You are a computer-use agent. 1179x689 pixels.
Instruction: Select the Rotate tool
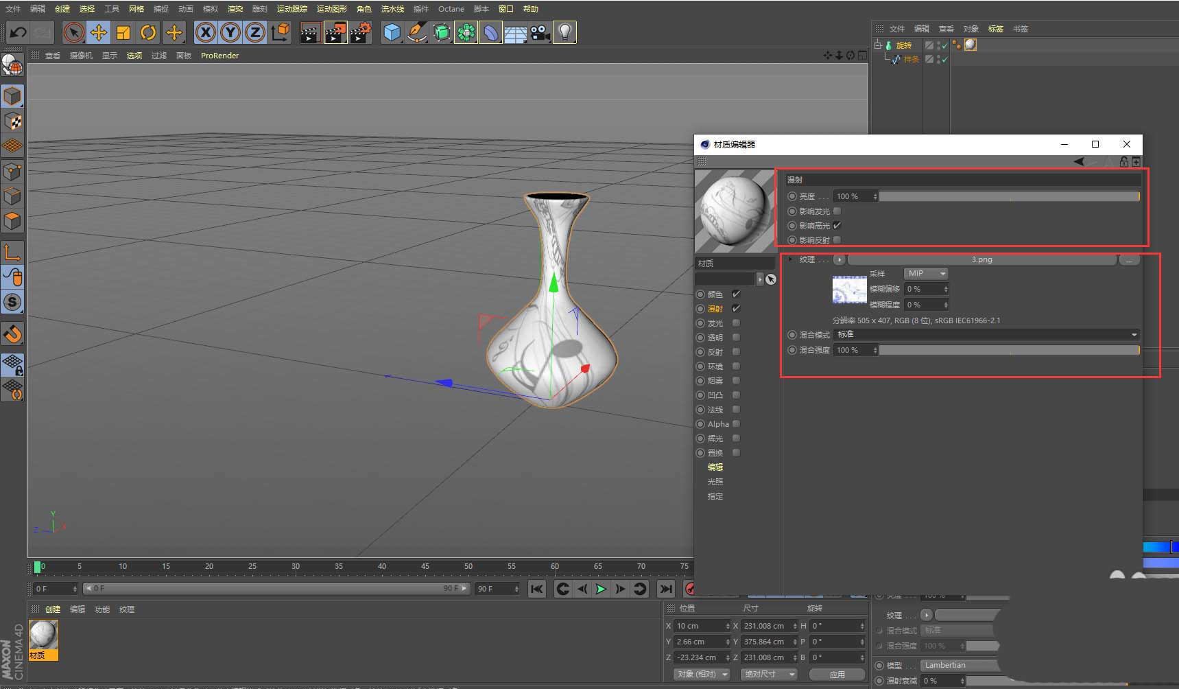click(148, 32)
